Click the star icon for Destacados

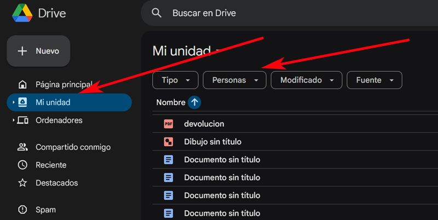click(x=22, y=183)
